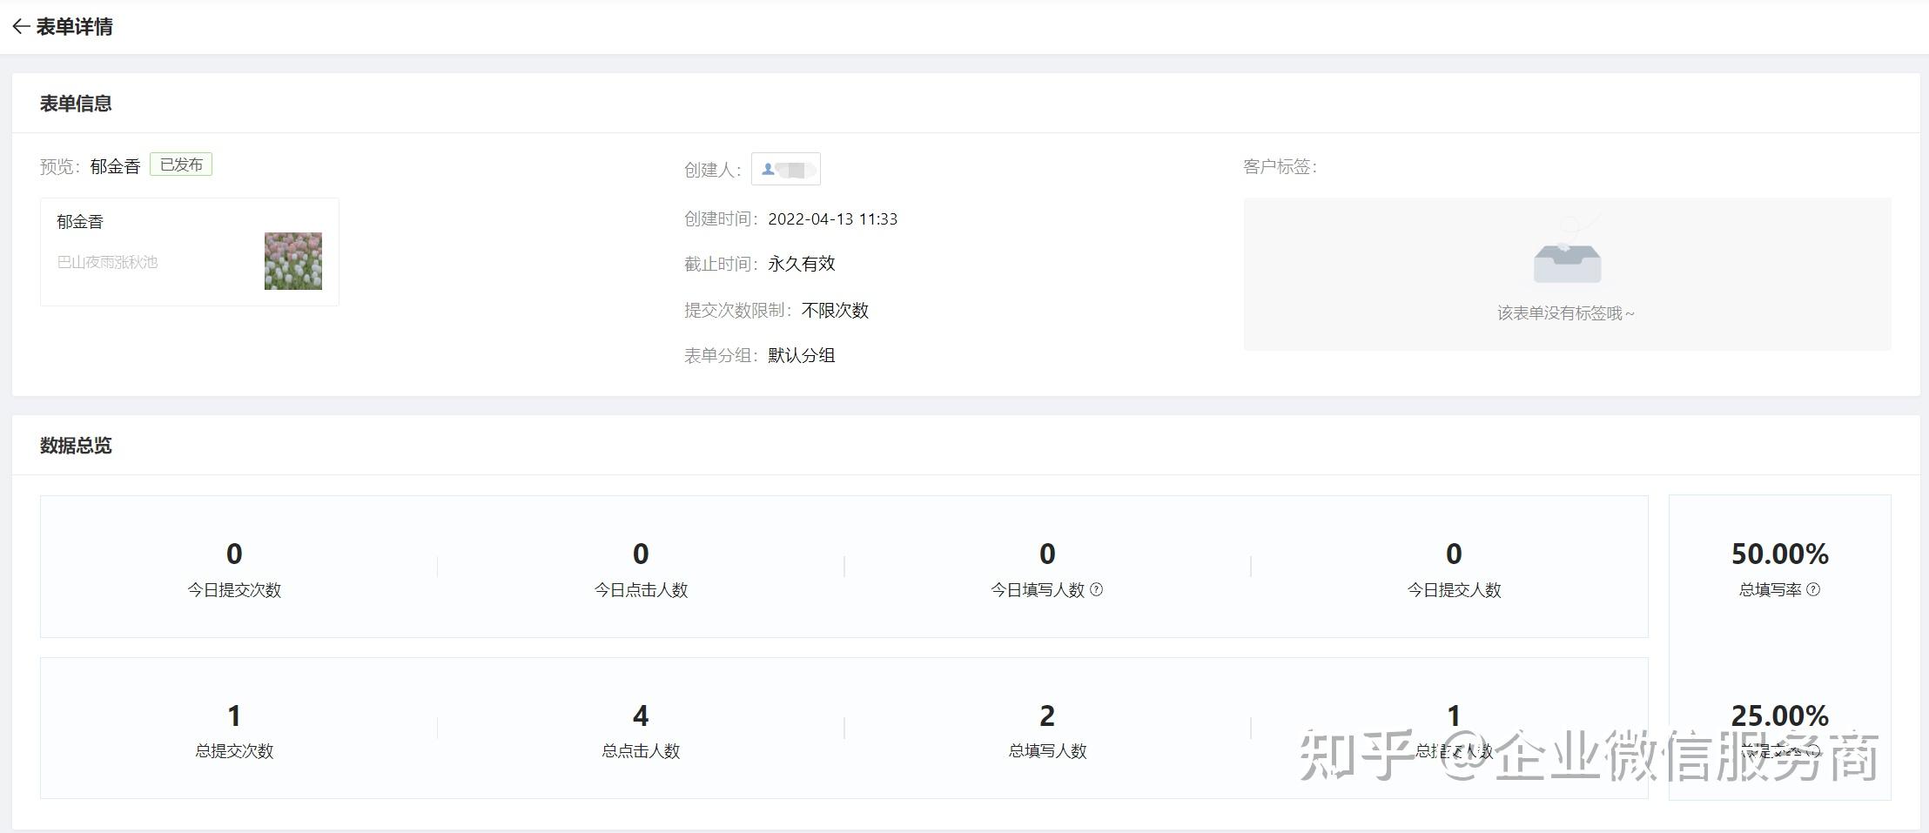Click the 郁金香 title inside the preview card
1929x833 pixels.
pyautogui.click(x=80, y=222)
